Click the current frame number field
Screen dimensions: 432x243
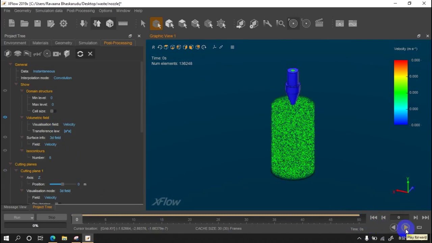click(399, 218)
